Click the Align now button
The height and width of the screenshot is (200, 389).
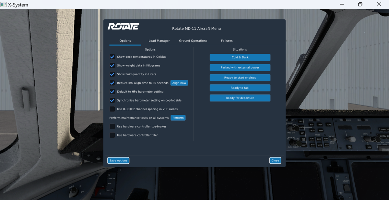[x=179, y=83]
